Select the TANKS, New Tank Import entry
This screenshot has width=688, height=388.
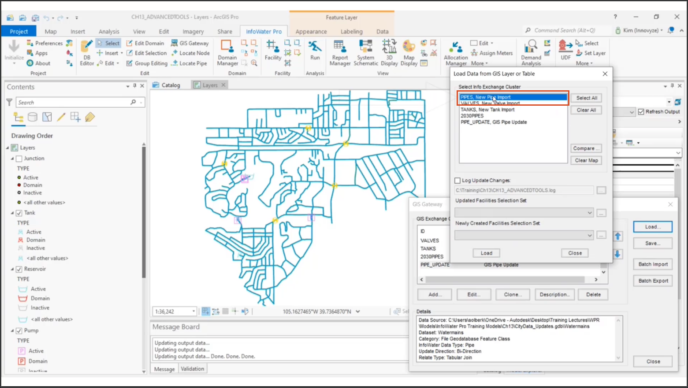pyautogui.click(x=487, y=110)
